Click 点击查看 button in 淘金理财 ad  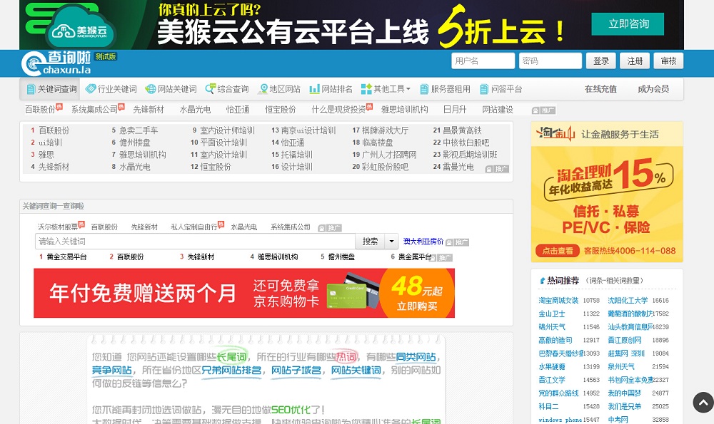(x=558, y=251)
